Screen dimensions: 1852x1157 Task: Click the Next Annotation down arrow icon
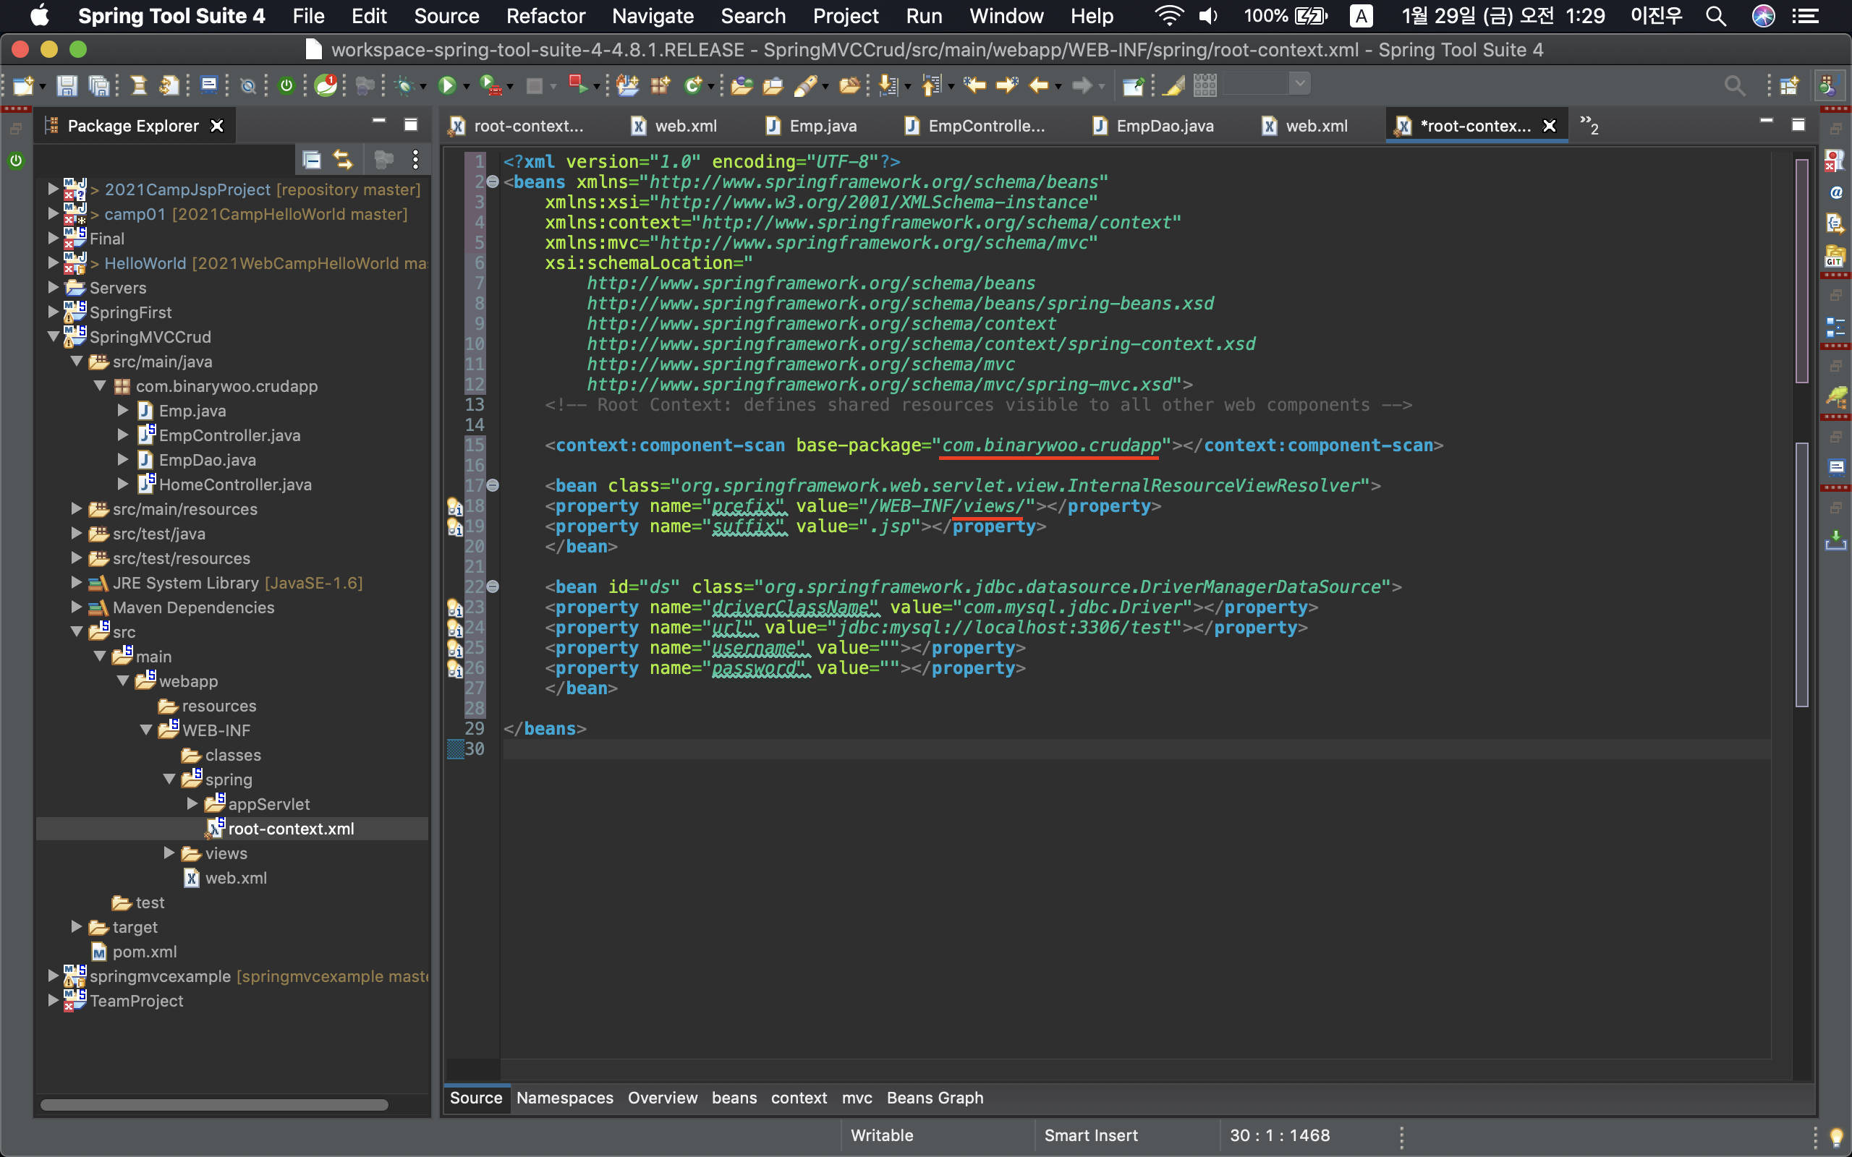point(888,85)
